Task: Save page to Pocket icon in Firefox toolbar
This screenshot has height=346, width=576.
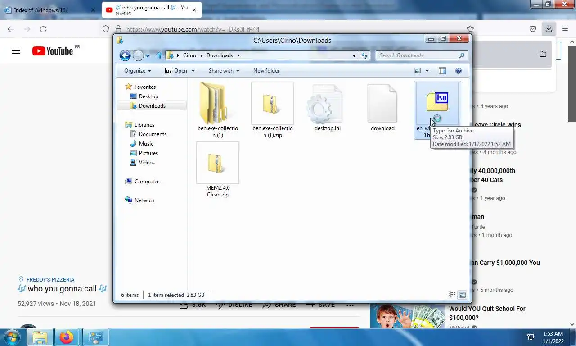Action: (x=533, y=29)
